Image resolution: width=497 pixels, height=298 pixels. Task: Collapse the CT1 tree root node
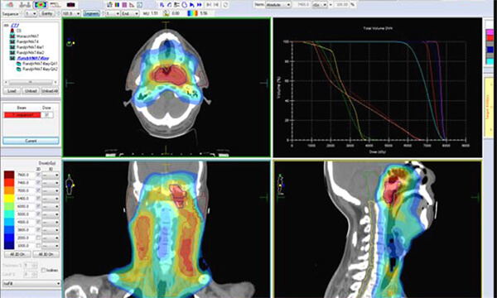point(7,26)
